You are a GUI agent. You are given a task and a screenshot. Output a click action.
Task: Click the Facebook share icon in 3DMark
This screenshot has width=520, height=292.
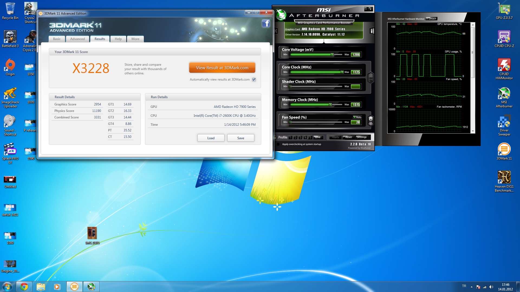click(x=266, y=24)
